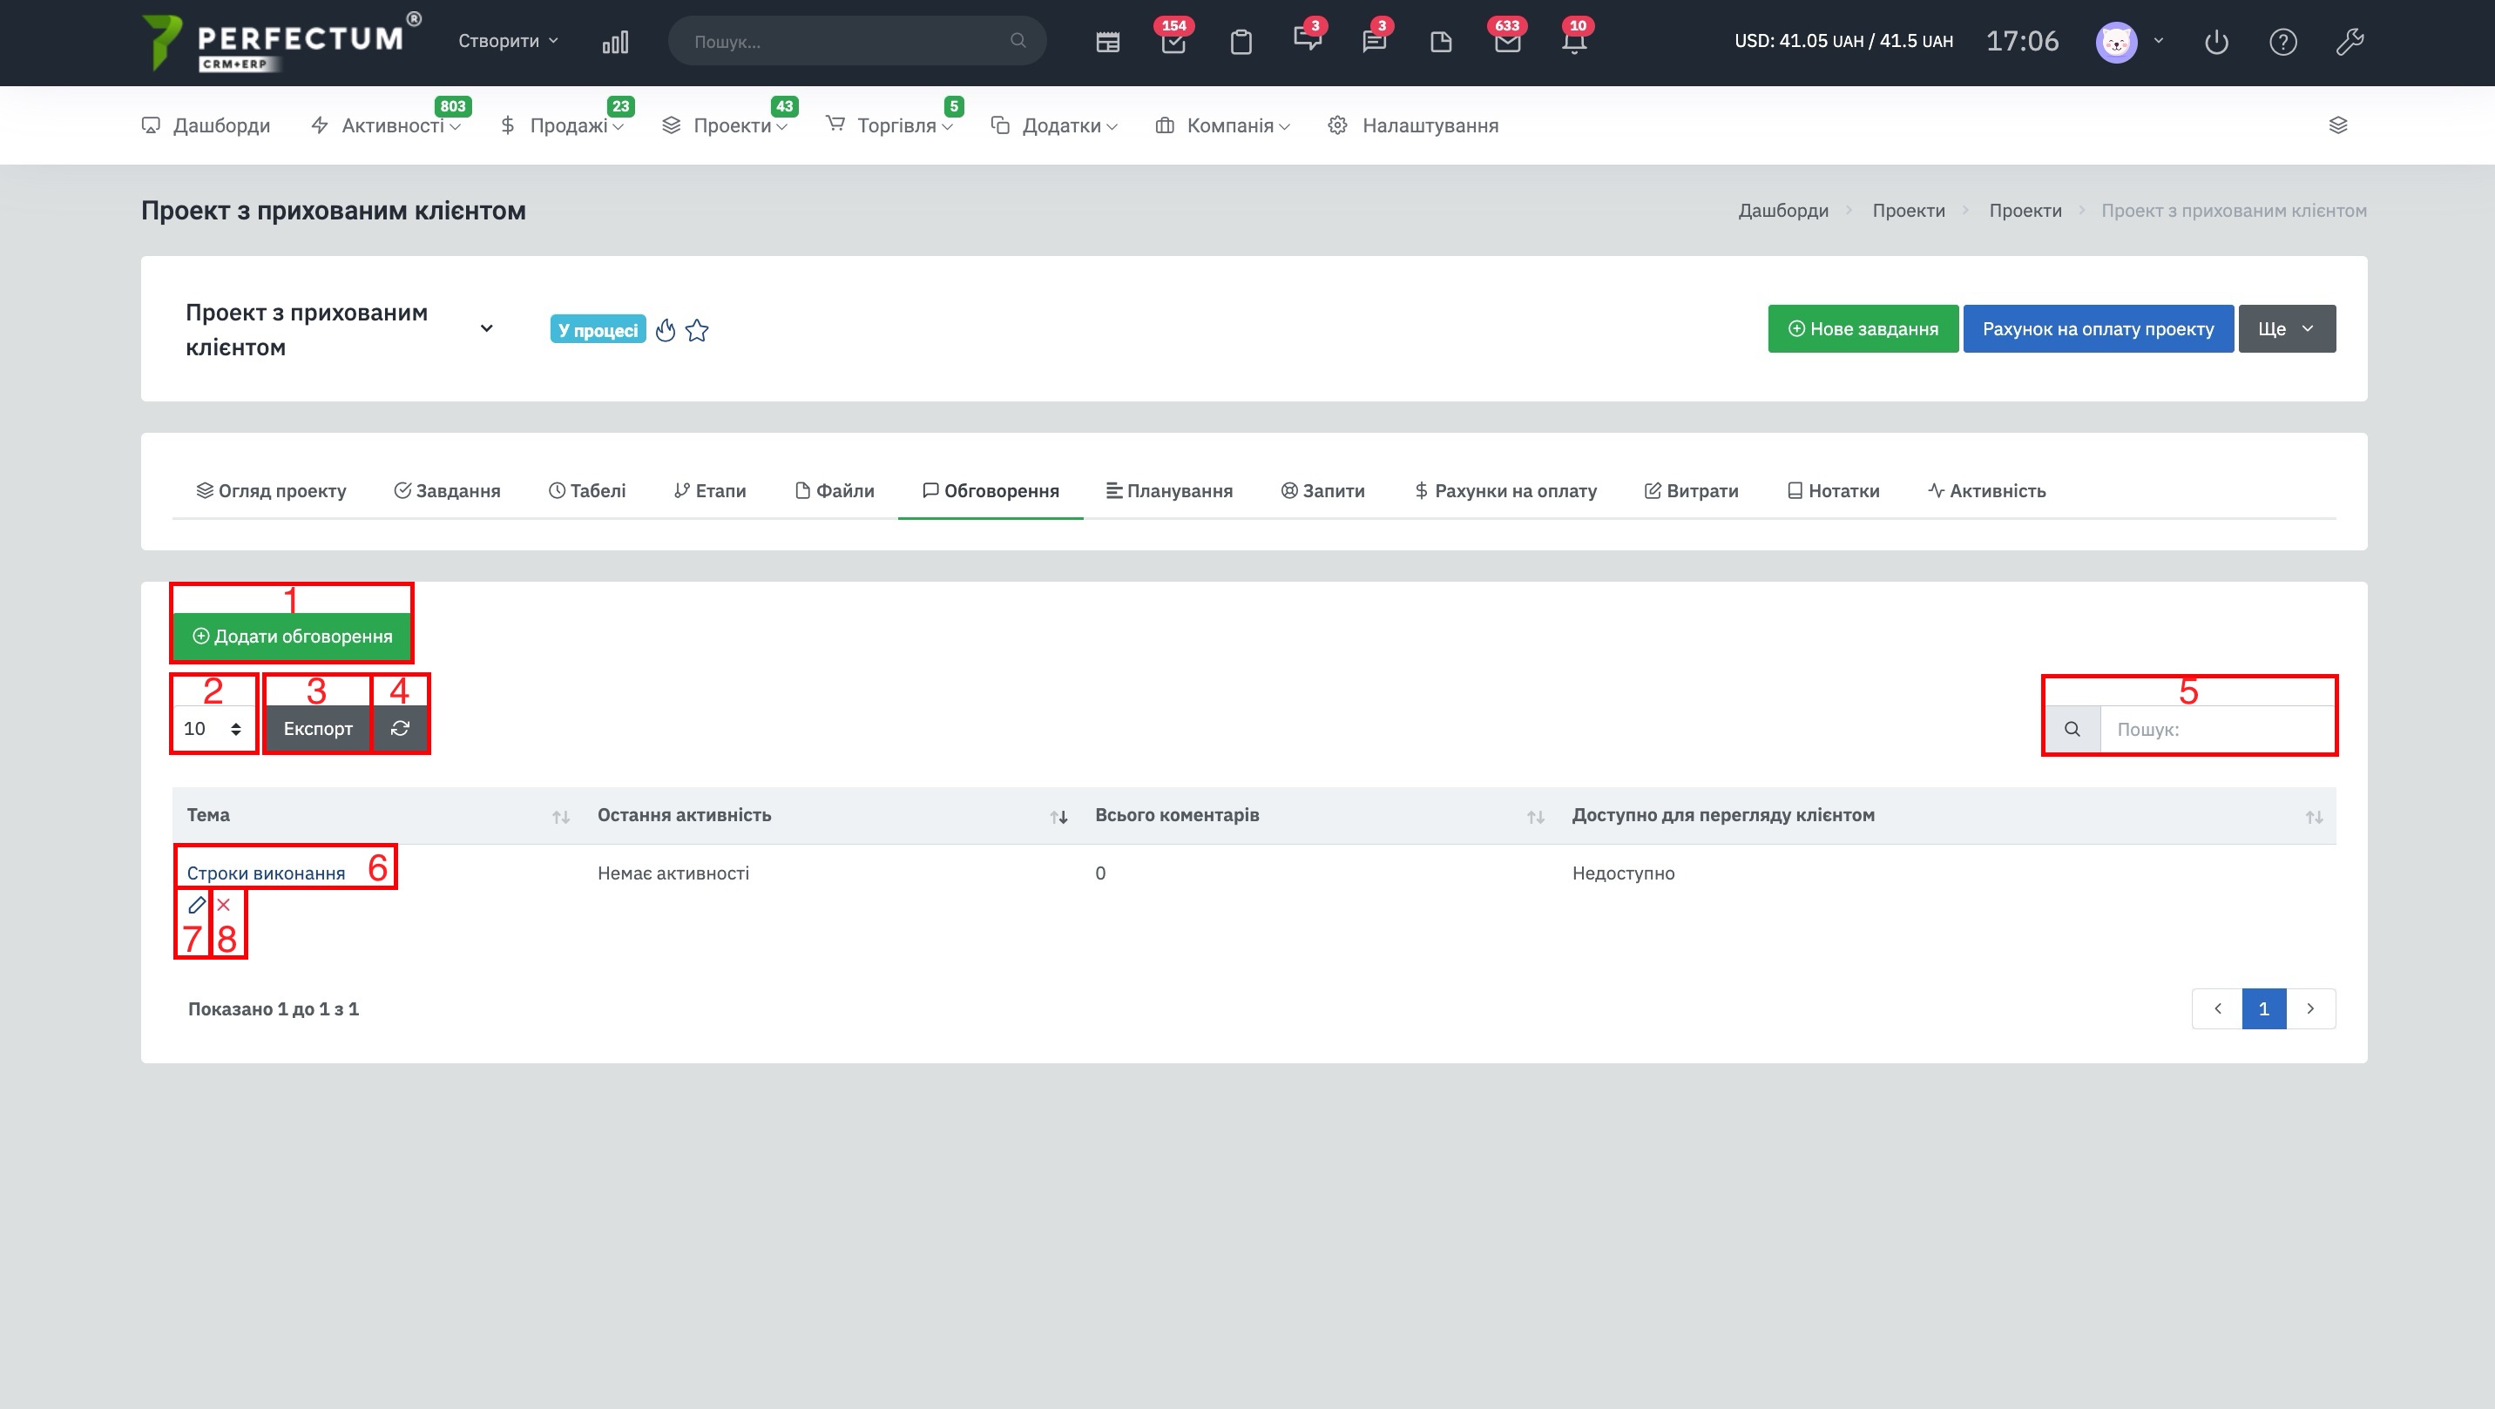
Task: Expand the project name chevron selector
Action: [x=486, y=329]
